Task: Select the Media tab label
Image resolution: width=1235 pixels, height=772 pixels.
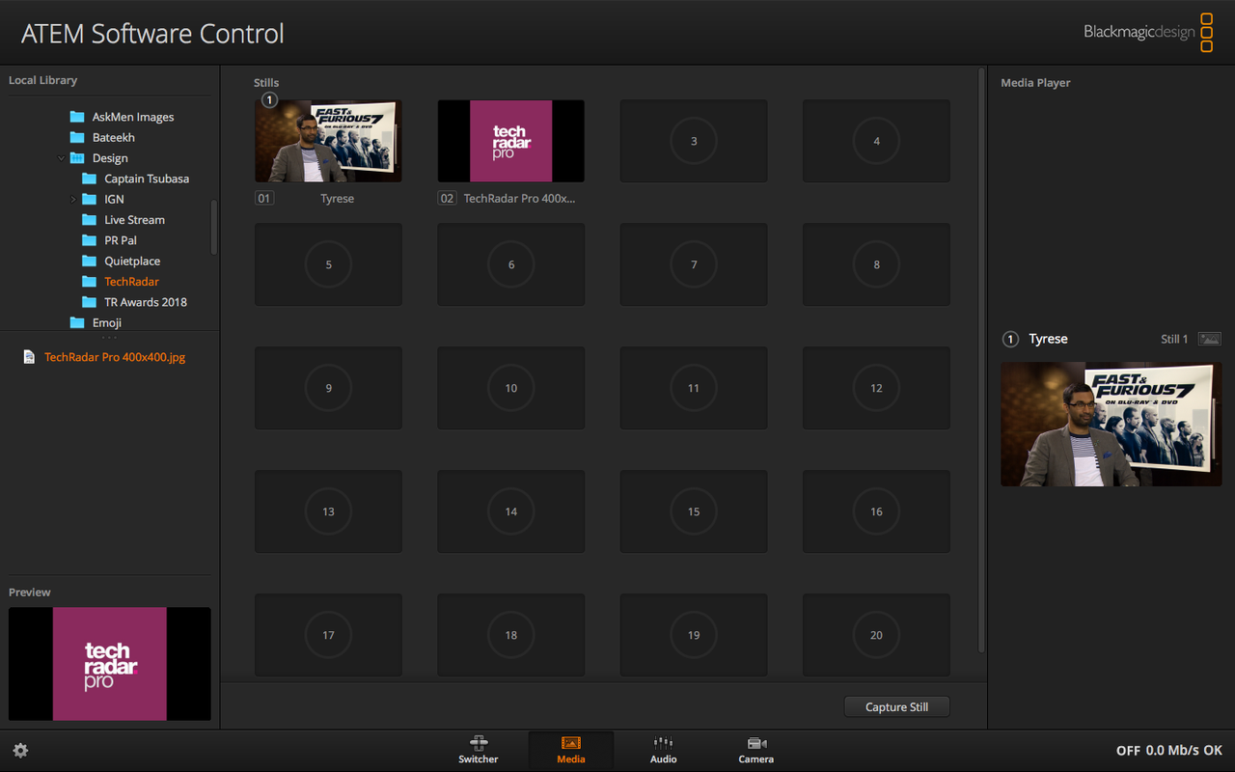Action: point(571,759)
